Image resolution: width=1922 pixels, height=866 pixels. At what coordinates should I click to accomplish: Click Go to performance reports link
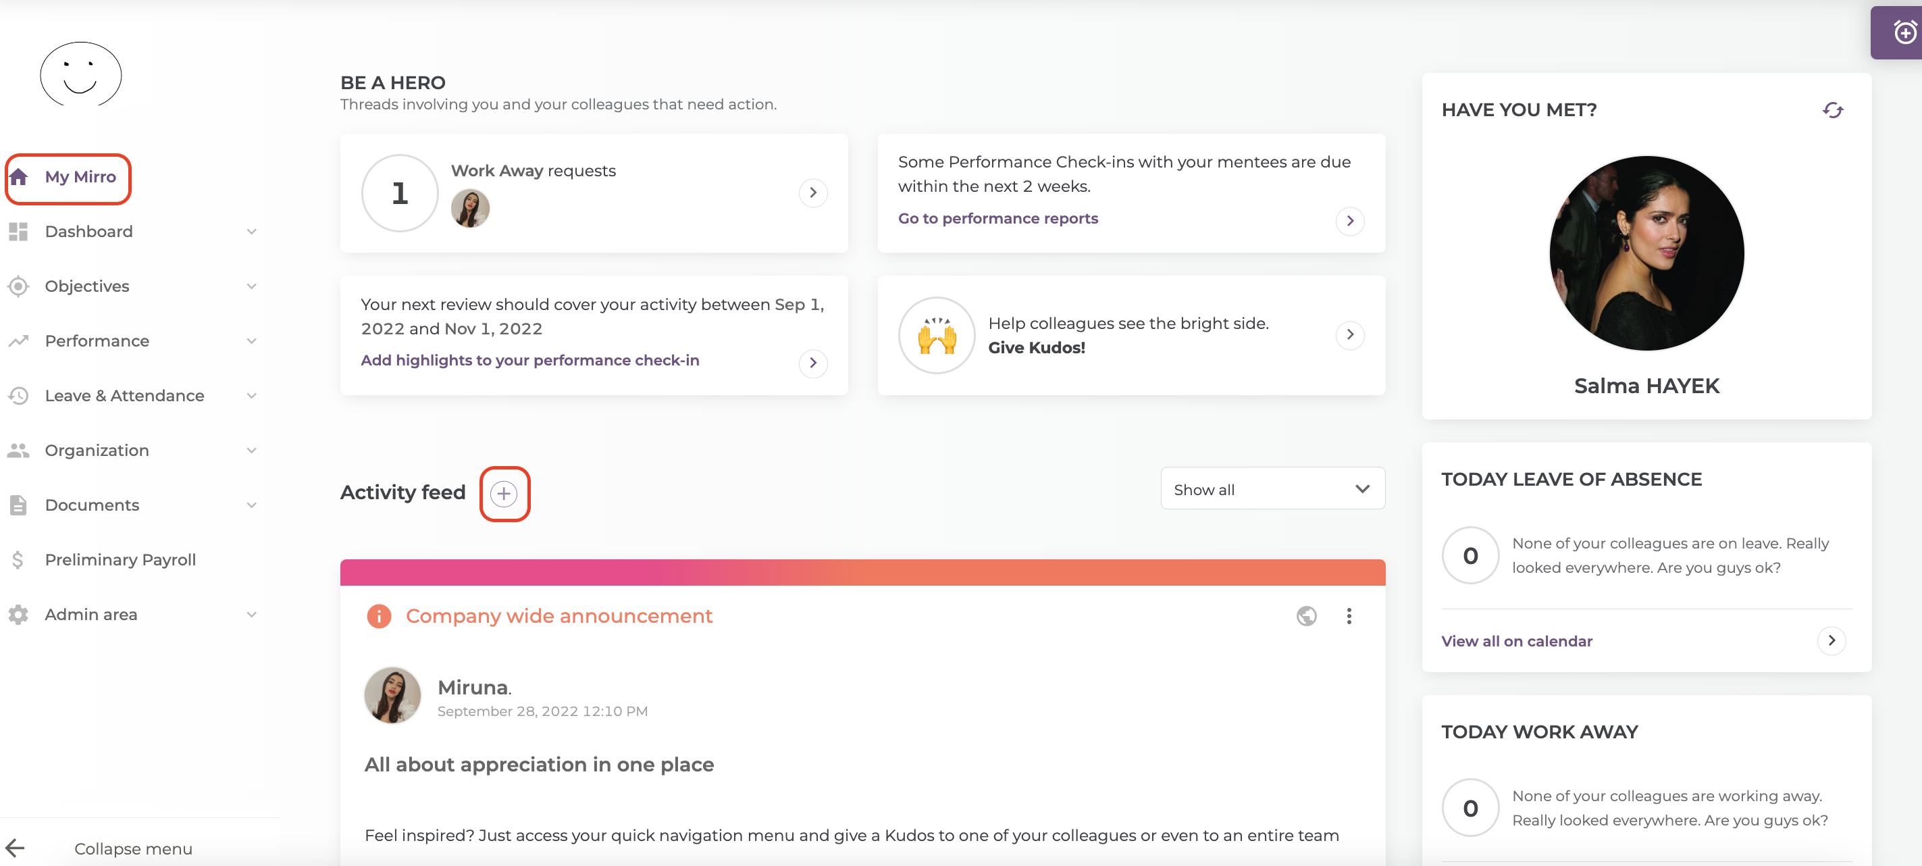click(997, 219)
